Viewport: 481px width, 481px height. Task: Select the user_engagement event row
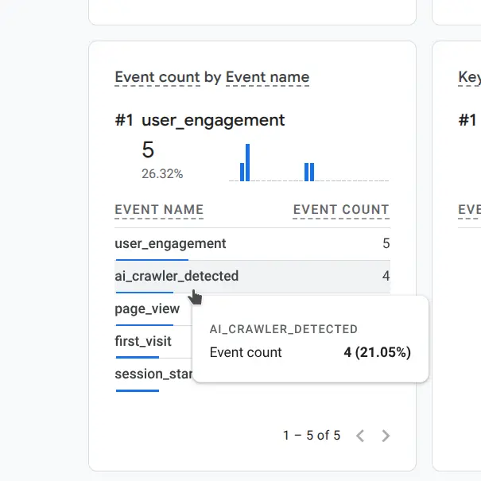[252, 244]
